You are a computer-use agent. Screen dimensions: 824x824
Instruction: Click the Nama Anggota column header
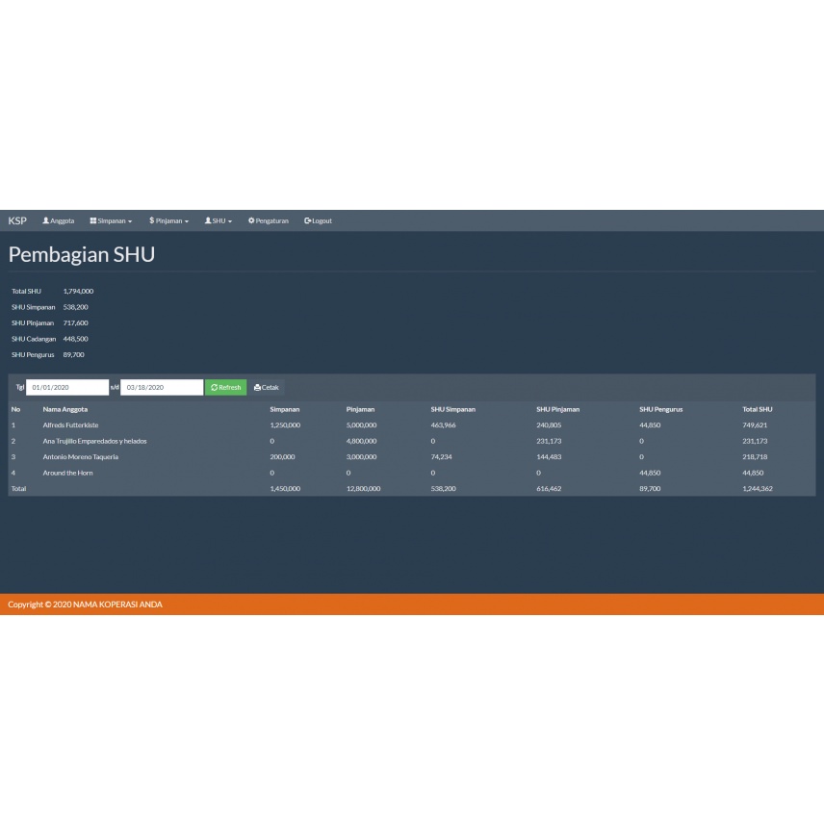pos(65,409)
